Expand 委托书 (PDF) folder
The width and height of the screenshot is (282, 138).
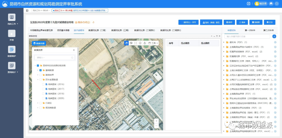(224, 42)
